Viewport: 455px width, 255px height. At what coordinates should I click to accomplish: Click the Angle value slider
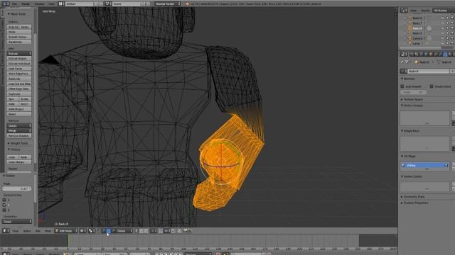(x=17, y=188)
